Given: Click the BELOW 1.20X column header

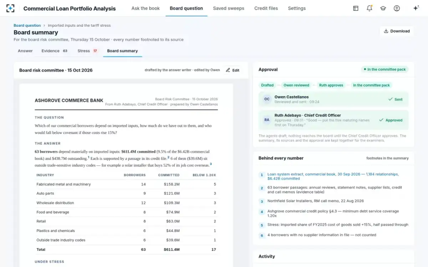Looking at the screenshot, I should 204,175.
